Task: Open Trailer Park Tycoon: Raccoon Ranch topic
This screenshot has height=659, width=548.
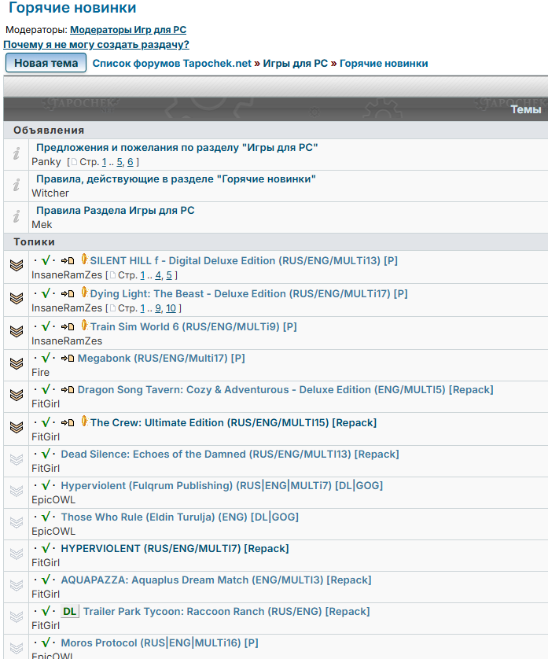Action: pos(226,612)
